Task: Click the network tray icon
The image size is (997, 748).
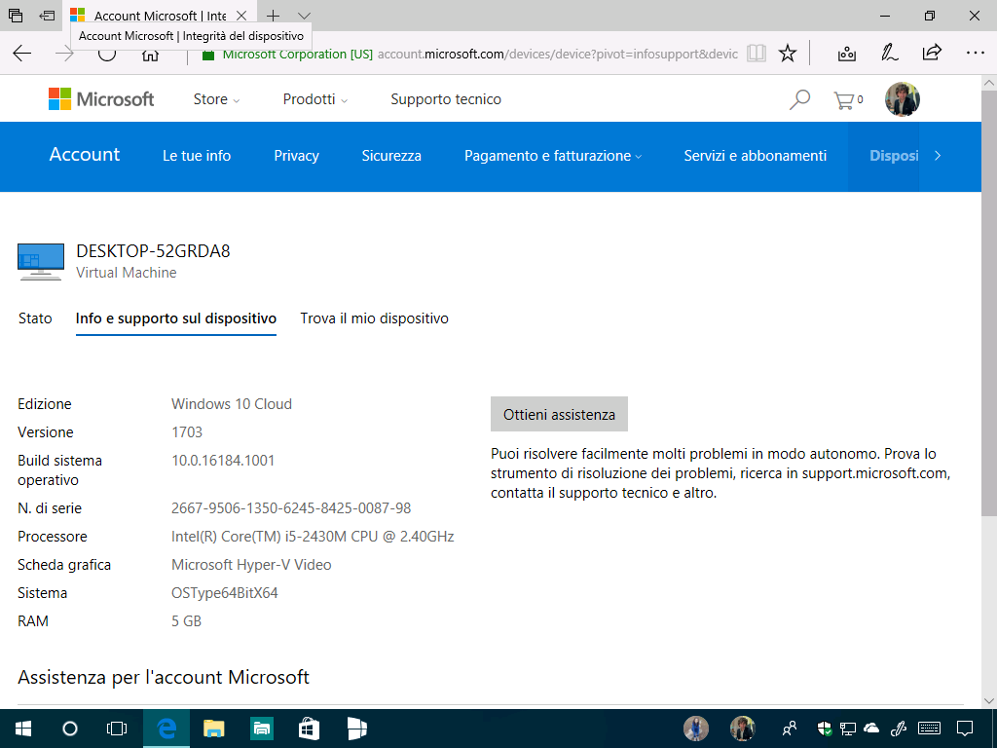Action: [x=848, y=729]
